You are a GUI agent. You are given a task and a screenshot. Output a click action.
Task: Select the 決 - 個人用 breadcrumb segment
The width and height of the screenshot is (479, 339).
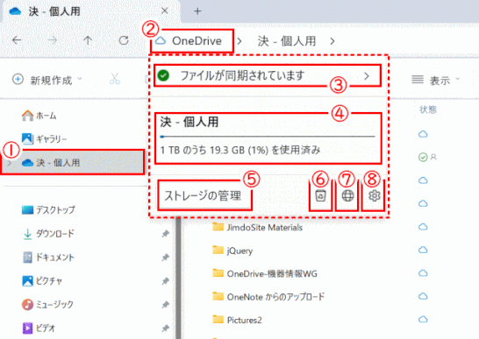tap(287, 41)
